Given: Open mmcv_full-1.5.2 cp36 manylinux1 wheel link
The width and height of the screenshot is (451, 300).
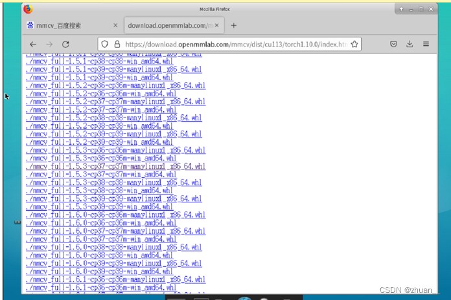Looking at the screenshot, I should pos(115,85).
